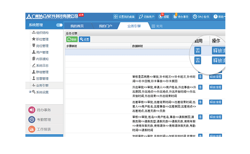Switch to the 我的首页 tab

click(77, 26)
